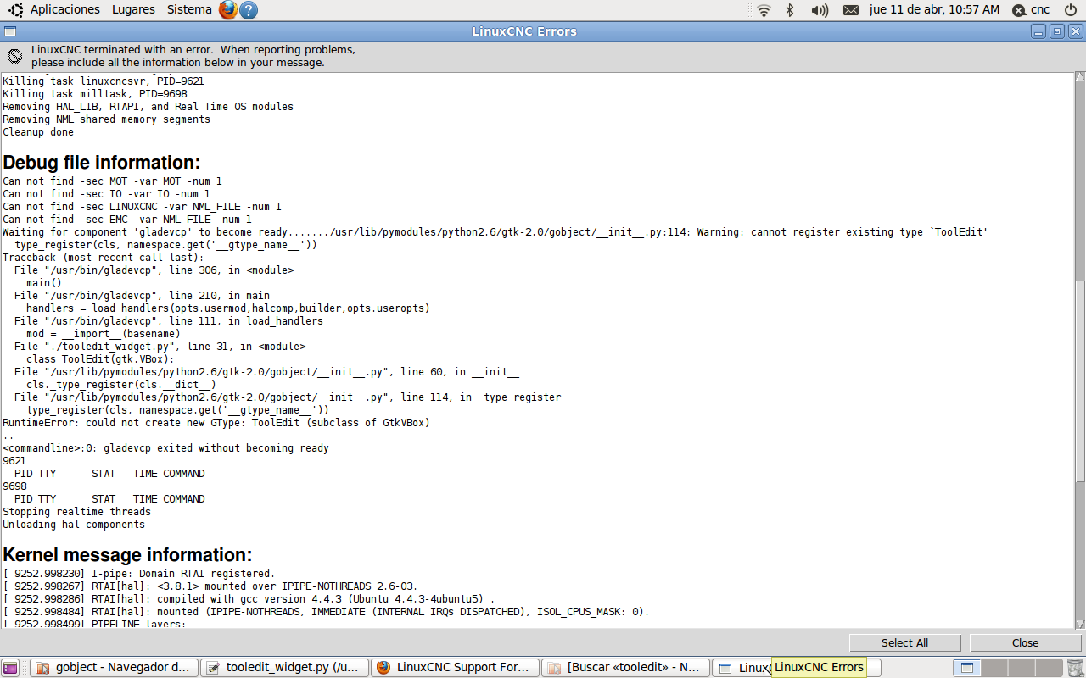Image resolution: width=1086 pixels, height=678 pixels.
Task: Click the 'gladevcp exited without becoming ready' line
Action: click(165, 448)
